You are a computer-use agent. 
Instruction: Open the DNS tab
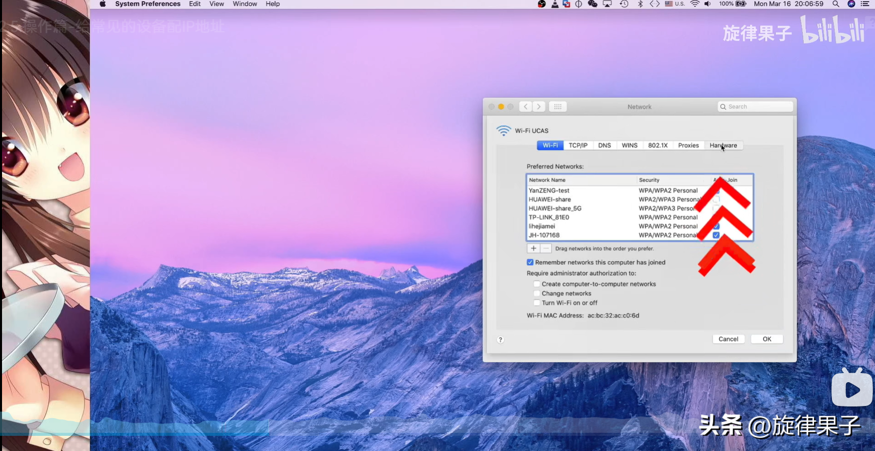pos(604,145)
